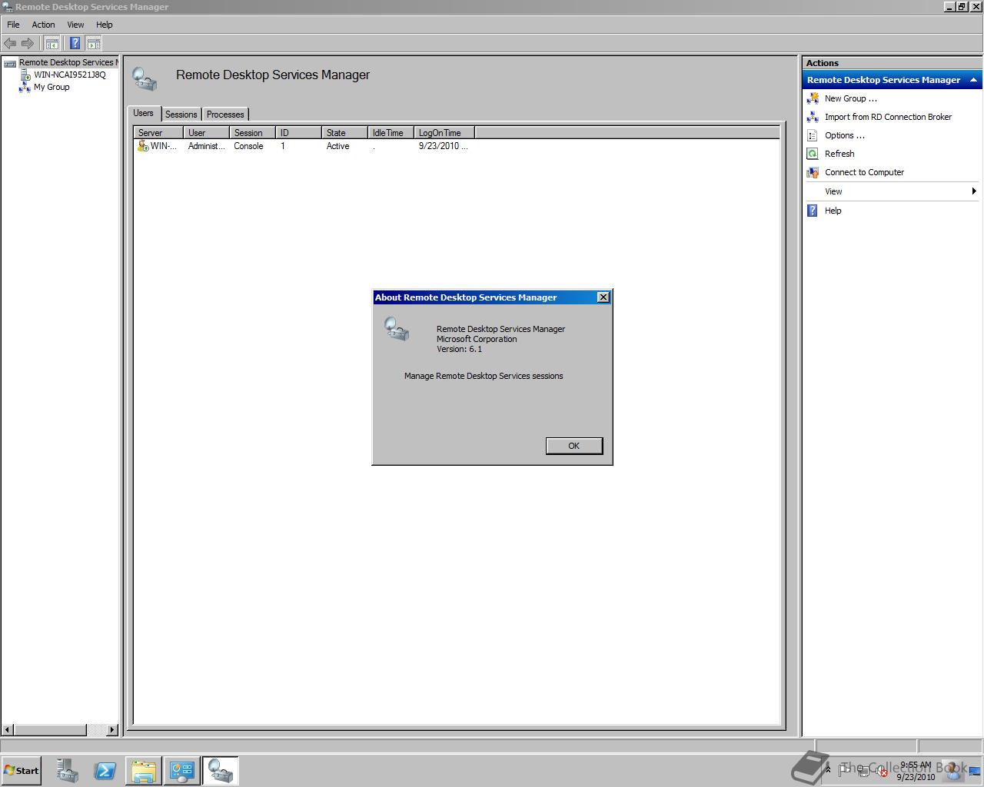Close the About Remote Desktop Services Manager dialog
Screen dimensions: 984x787
pyautogui.click(x=603, y=297)
